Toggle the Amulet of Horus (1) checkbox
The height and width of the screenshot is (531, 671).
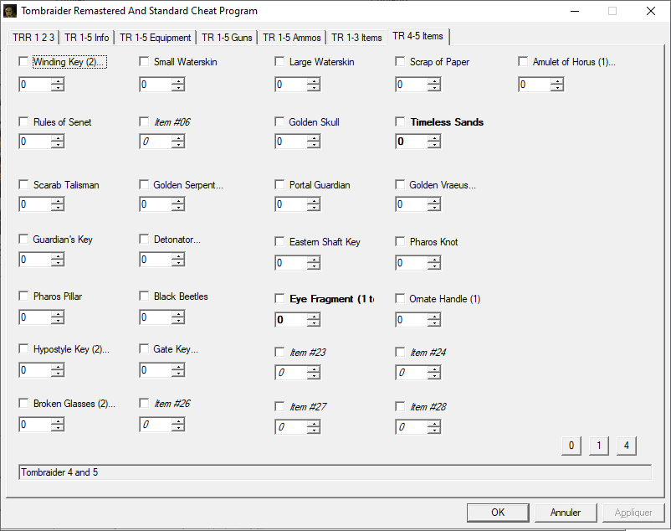coord(523,62)
